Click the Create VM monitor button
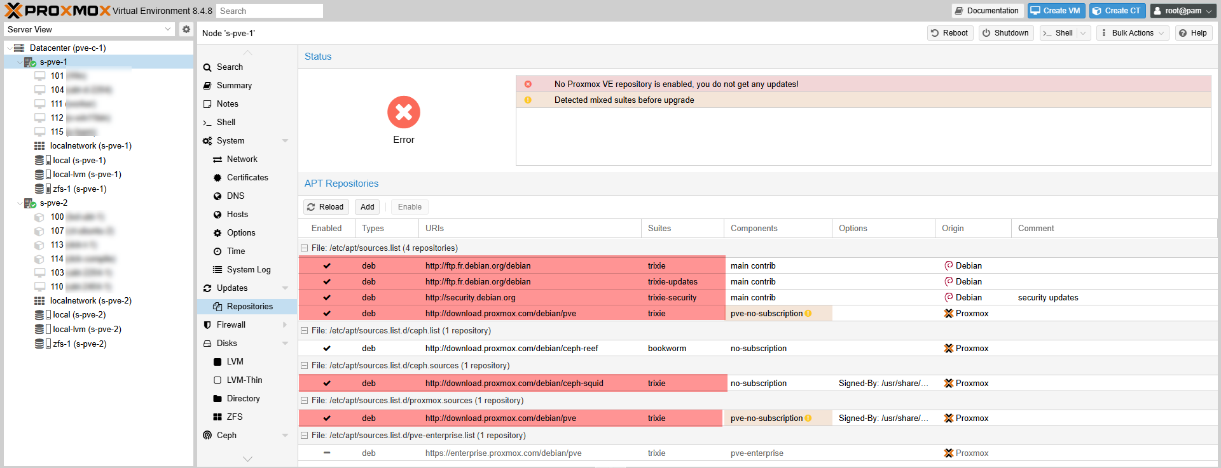The width and height of the screenshot is (1221, 468). pyautogui.click(x=1055, y=11)
